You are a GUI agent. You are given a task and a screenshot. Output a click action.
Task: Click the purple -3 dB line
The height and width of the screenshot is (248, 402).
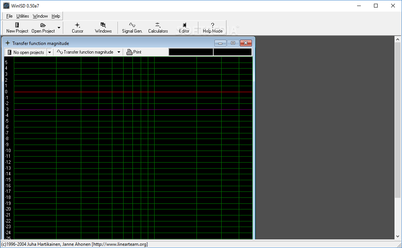(x=133, y=110)
